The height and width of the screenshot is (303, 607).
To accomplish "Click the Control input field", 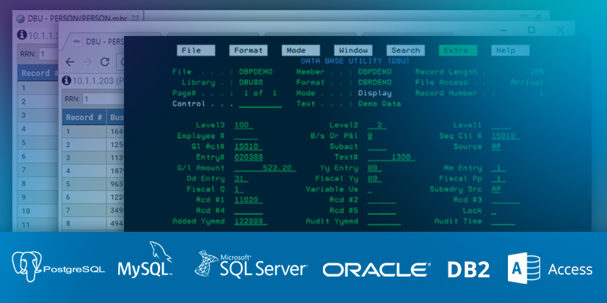I will click(260, 104).
